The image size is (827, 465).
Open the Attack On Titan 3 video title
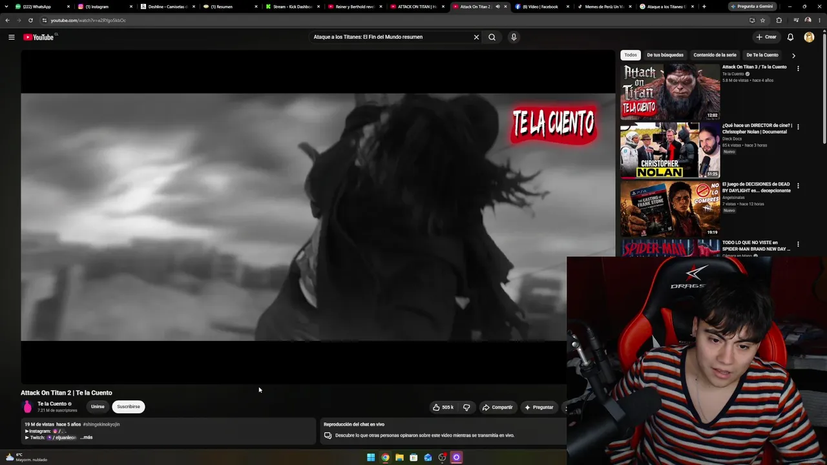click(x=755, y=67)
